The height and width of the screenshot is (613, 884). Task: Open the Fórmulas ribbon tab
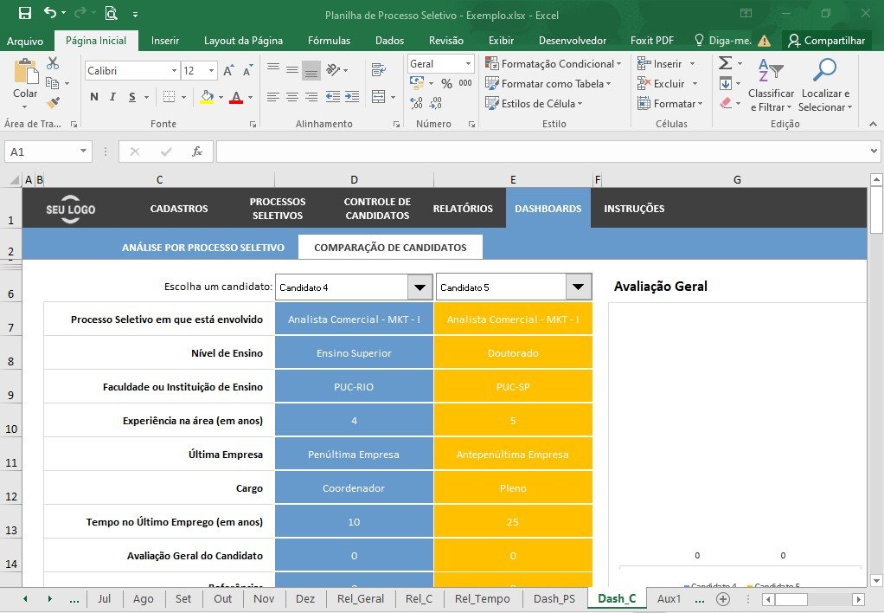(x=329, y=41)
